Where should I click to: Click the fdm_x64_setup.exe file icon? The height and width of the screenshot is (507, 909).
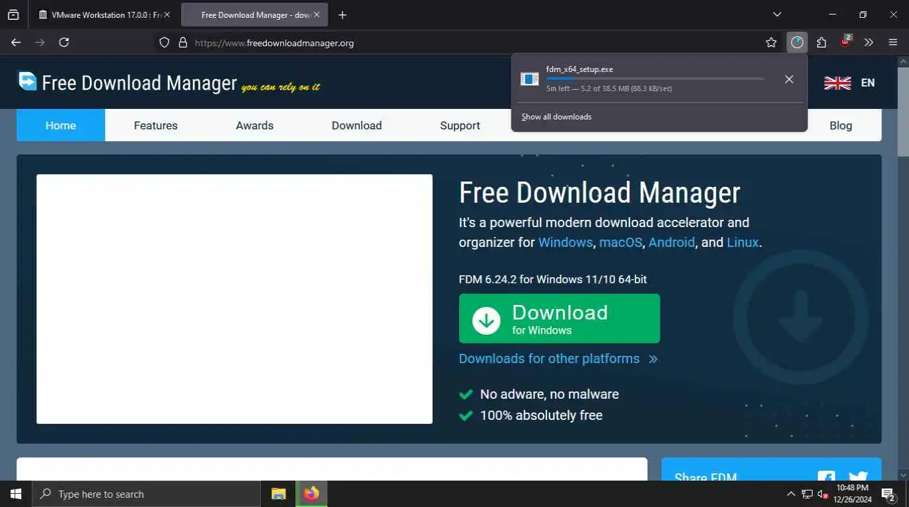click(x=530, y=79)
